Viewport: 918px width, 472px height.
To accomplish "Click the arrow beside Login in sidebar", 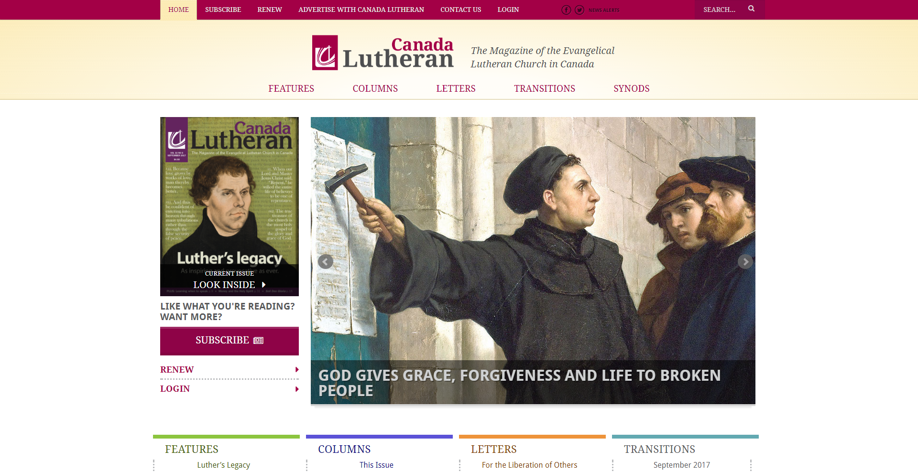I will [x=297, y=389].
